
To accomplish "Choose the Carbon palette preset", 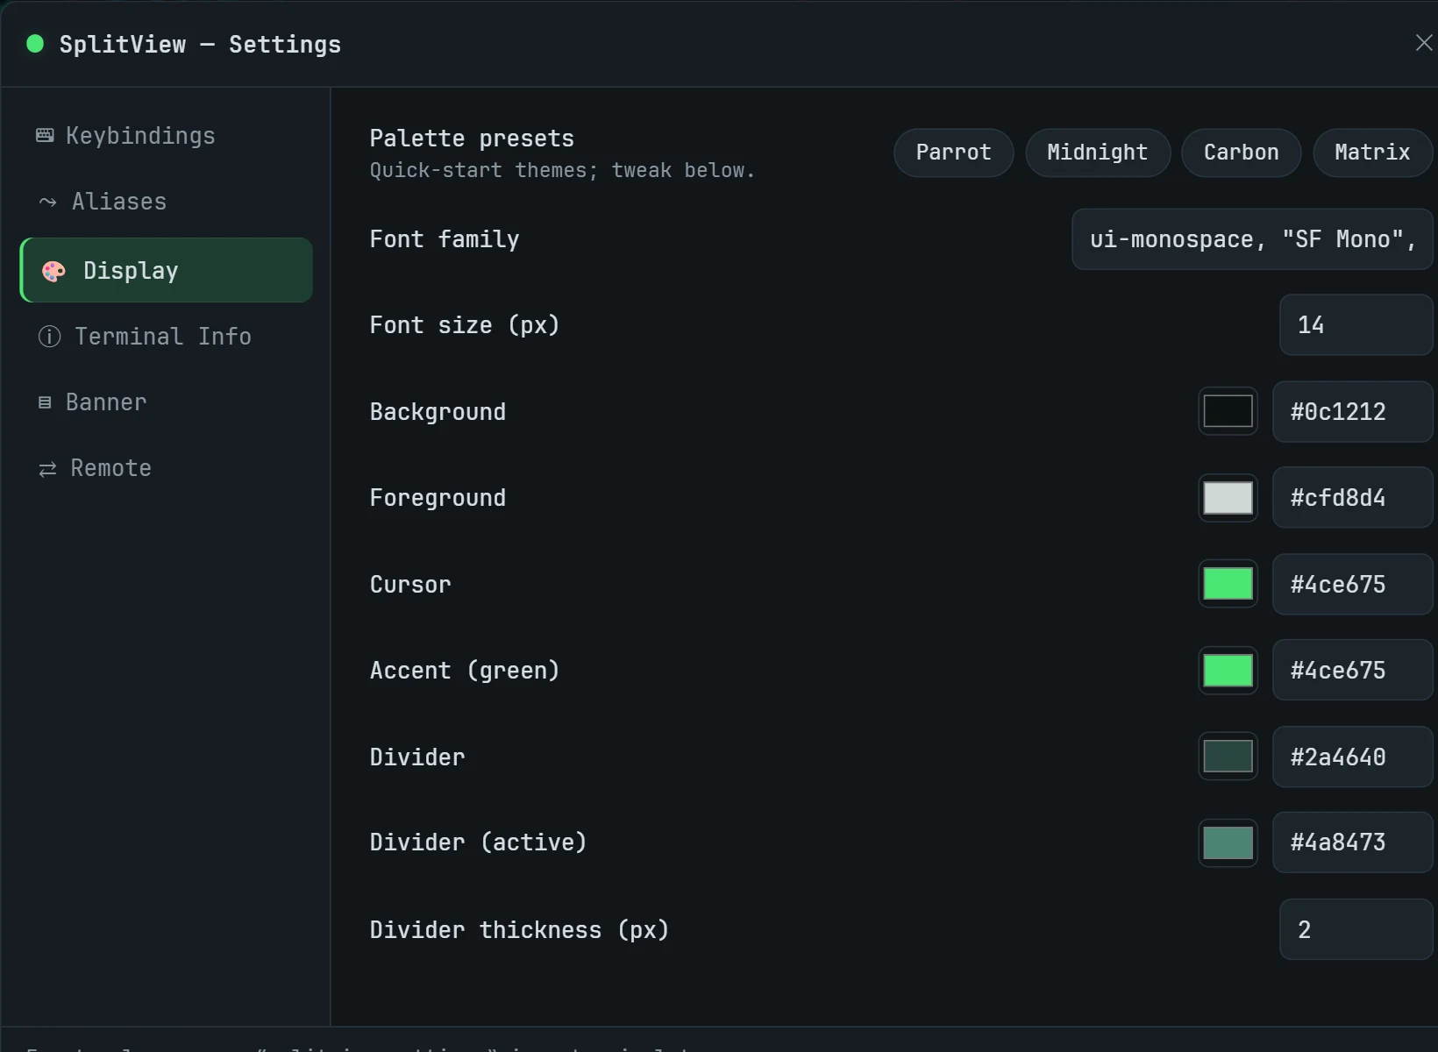I will pos(1242,153).
